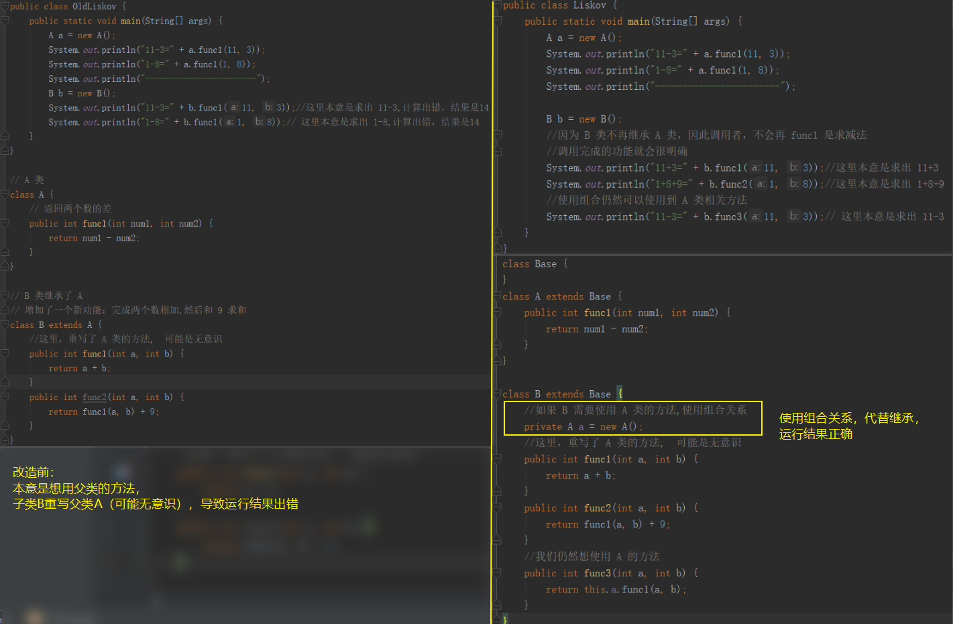The height and width of the screenshot is (624, 953).
Task: Collapse 'public class Liskov' fold marker
Action: coord(498,5)
